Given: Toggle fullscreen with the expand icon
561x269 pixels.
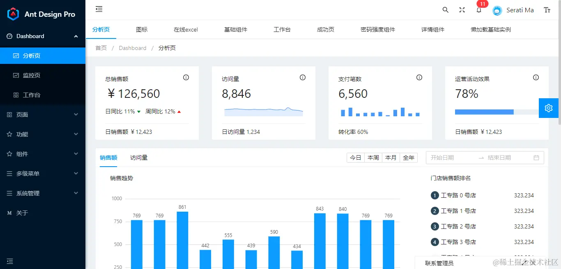Looking at the screenshot, I should pos(462,10).
